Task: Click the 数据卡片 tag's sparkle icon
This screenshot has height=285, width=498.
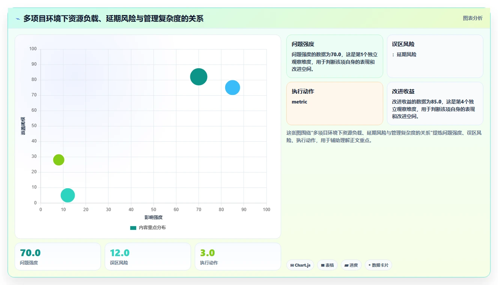Action: pos(370,265)
